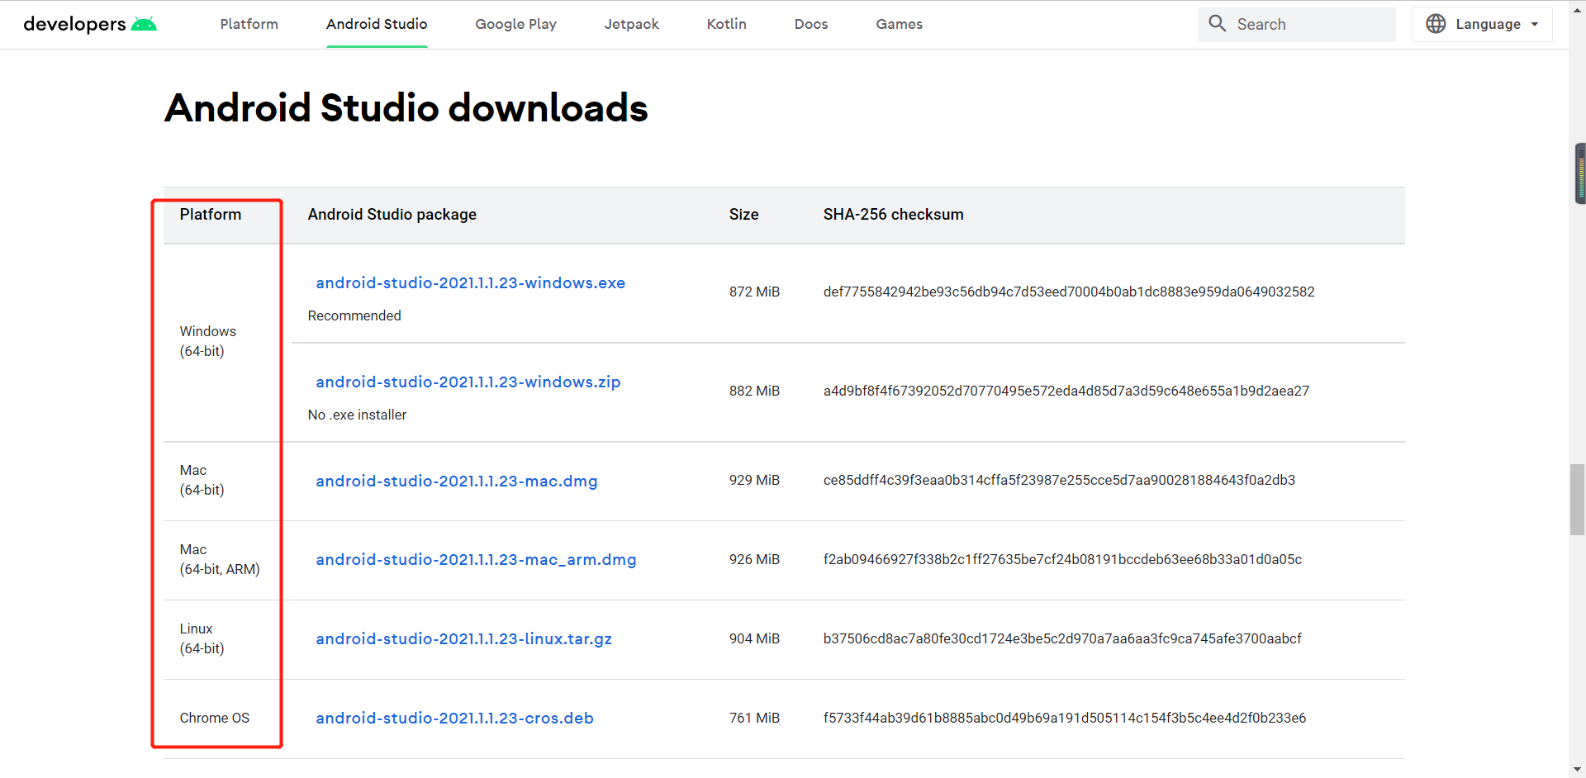Click the Linux (64-bit) platform cell
The height and width of the screenshot is (778, 1586).
(202, 638)
